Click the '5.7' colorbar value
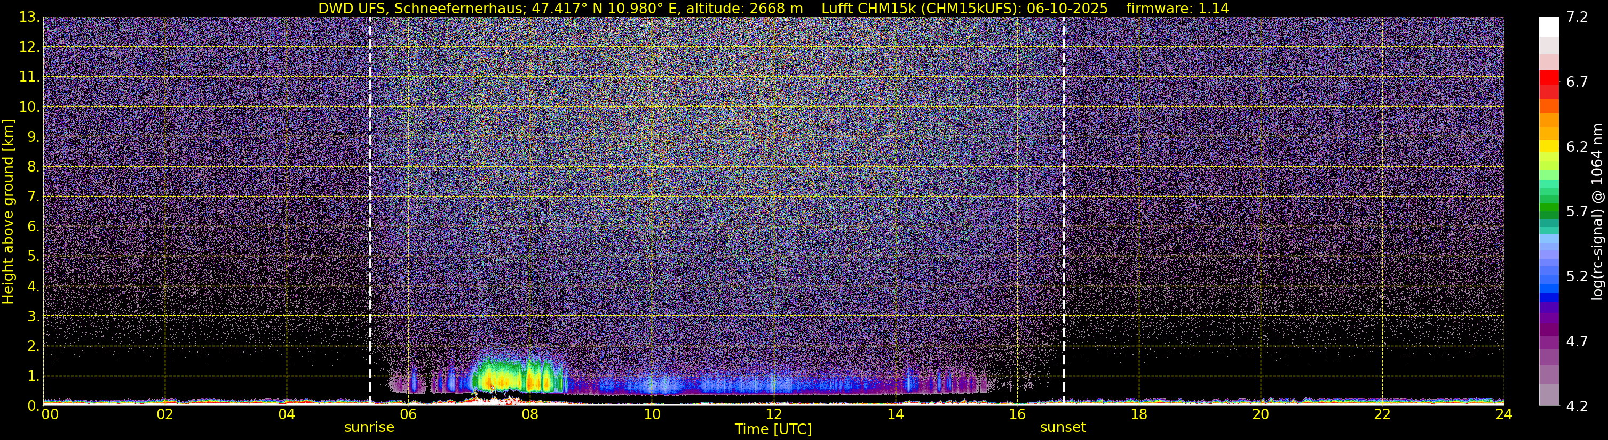This screenshot has width=1608, height=440. pyautogui.click(x=1577, y=211)
